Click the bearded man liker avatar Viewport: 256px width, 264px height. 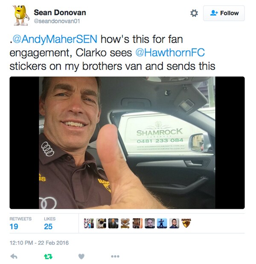[x=150, y=223]
